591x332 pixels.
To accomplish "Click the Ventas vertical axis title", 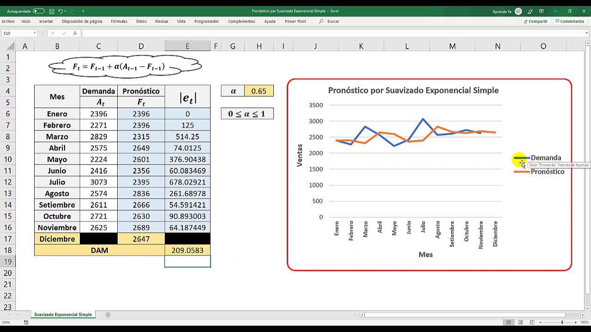I will click(300, 155).
